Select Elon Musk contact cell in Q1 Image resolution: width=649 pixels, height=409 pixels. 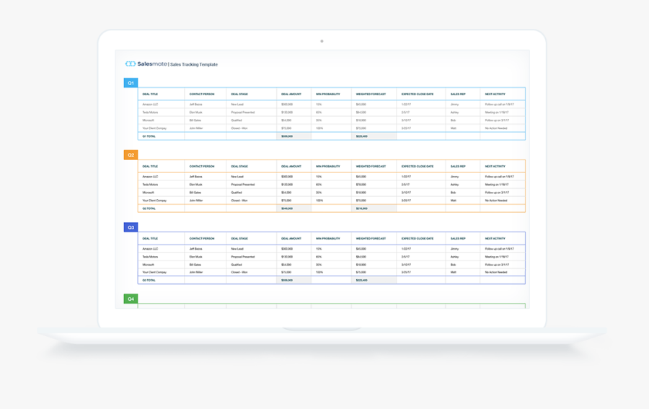point(196,113)
